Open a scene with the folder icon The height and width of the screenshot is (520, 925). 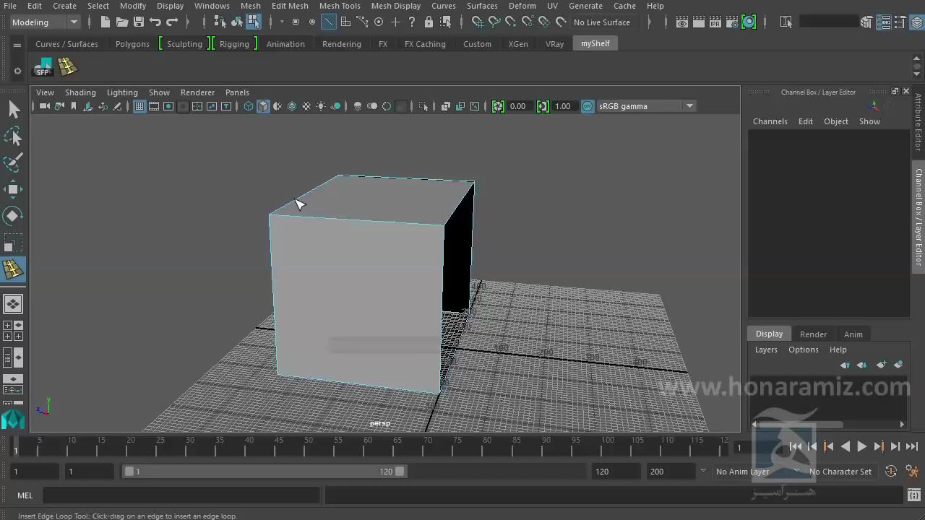(122, 22)
